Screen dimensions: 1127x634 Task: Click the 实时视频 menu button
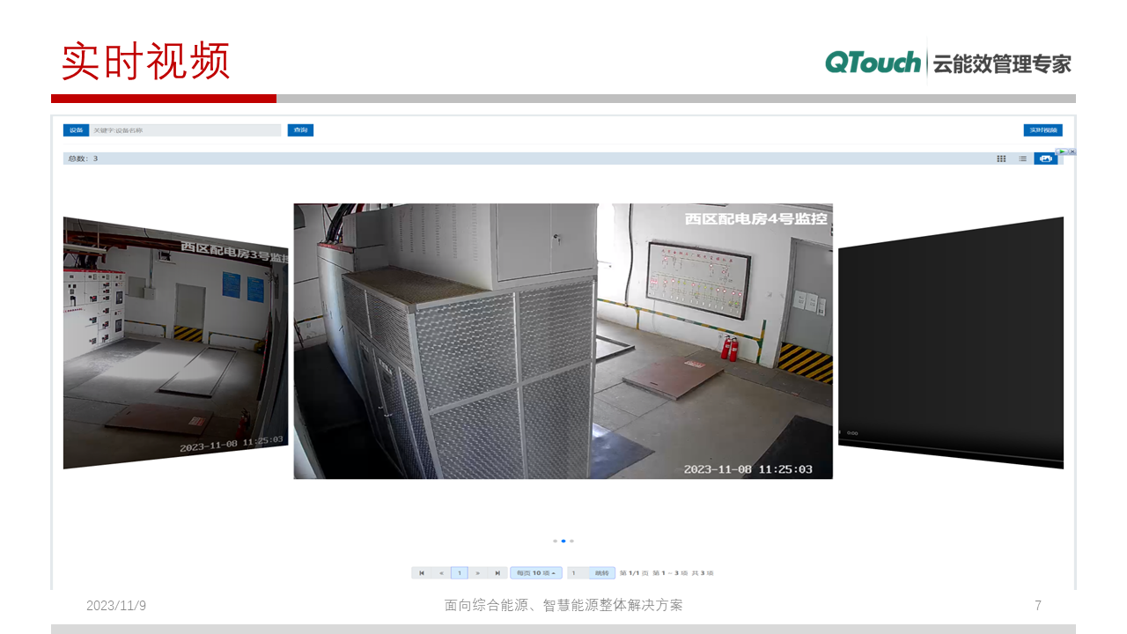click(x=1042, y=129)
